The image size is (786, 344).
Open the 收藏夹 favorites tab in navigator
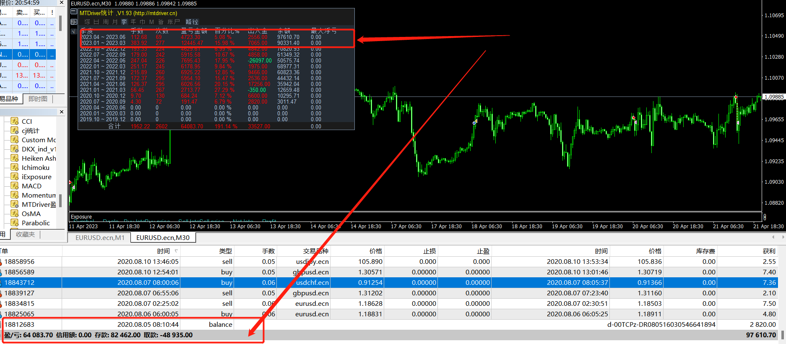point(25,235)
